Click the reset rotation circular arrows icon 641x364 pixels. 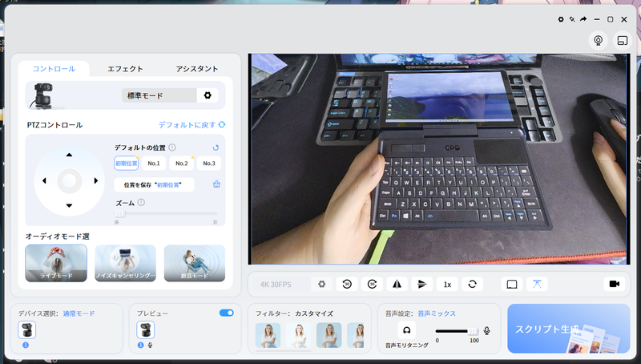pyautogui.click(x=472, y=284)
